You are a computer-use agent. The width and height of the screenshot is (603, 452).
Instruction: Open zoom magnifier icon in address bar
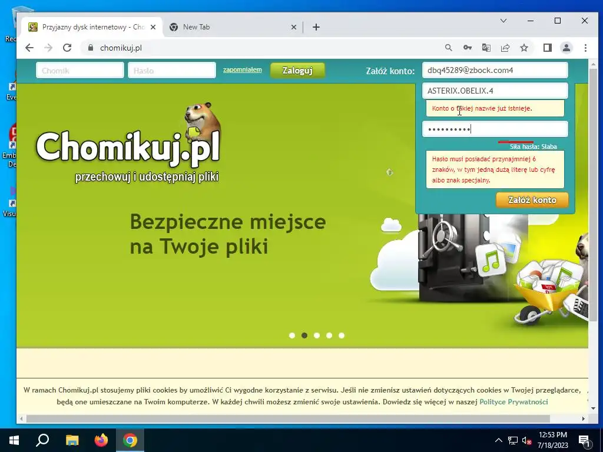click(448, 48)
